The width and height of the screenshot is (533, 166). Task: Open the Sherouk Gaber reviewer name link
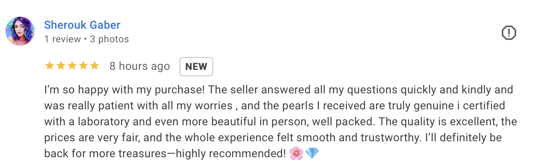click(x=82, y=25)
